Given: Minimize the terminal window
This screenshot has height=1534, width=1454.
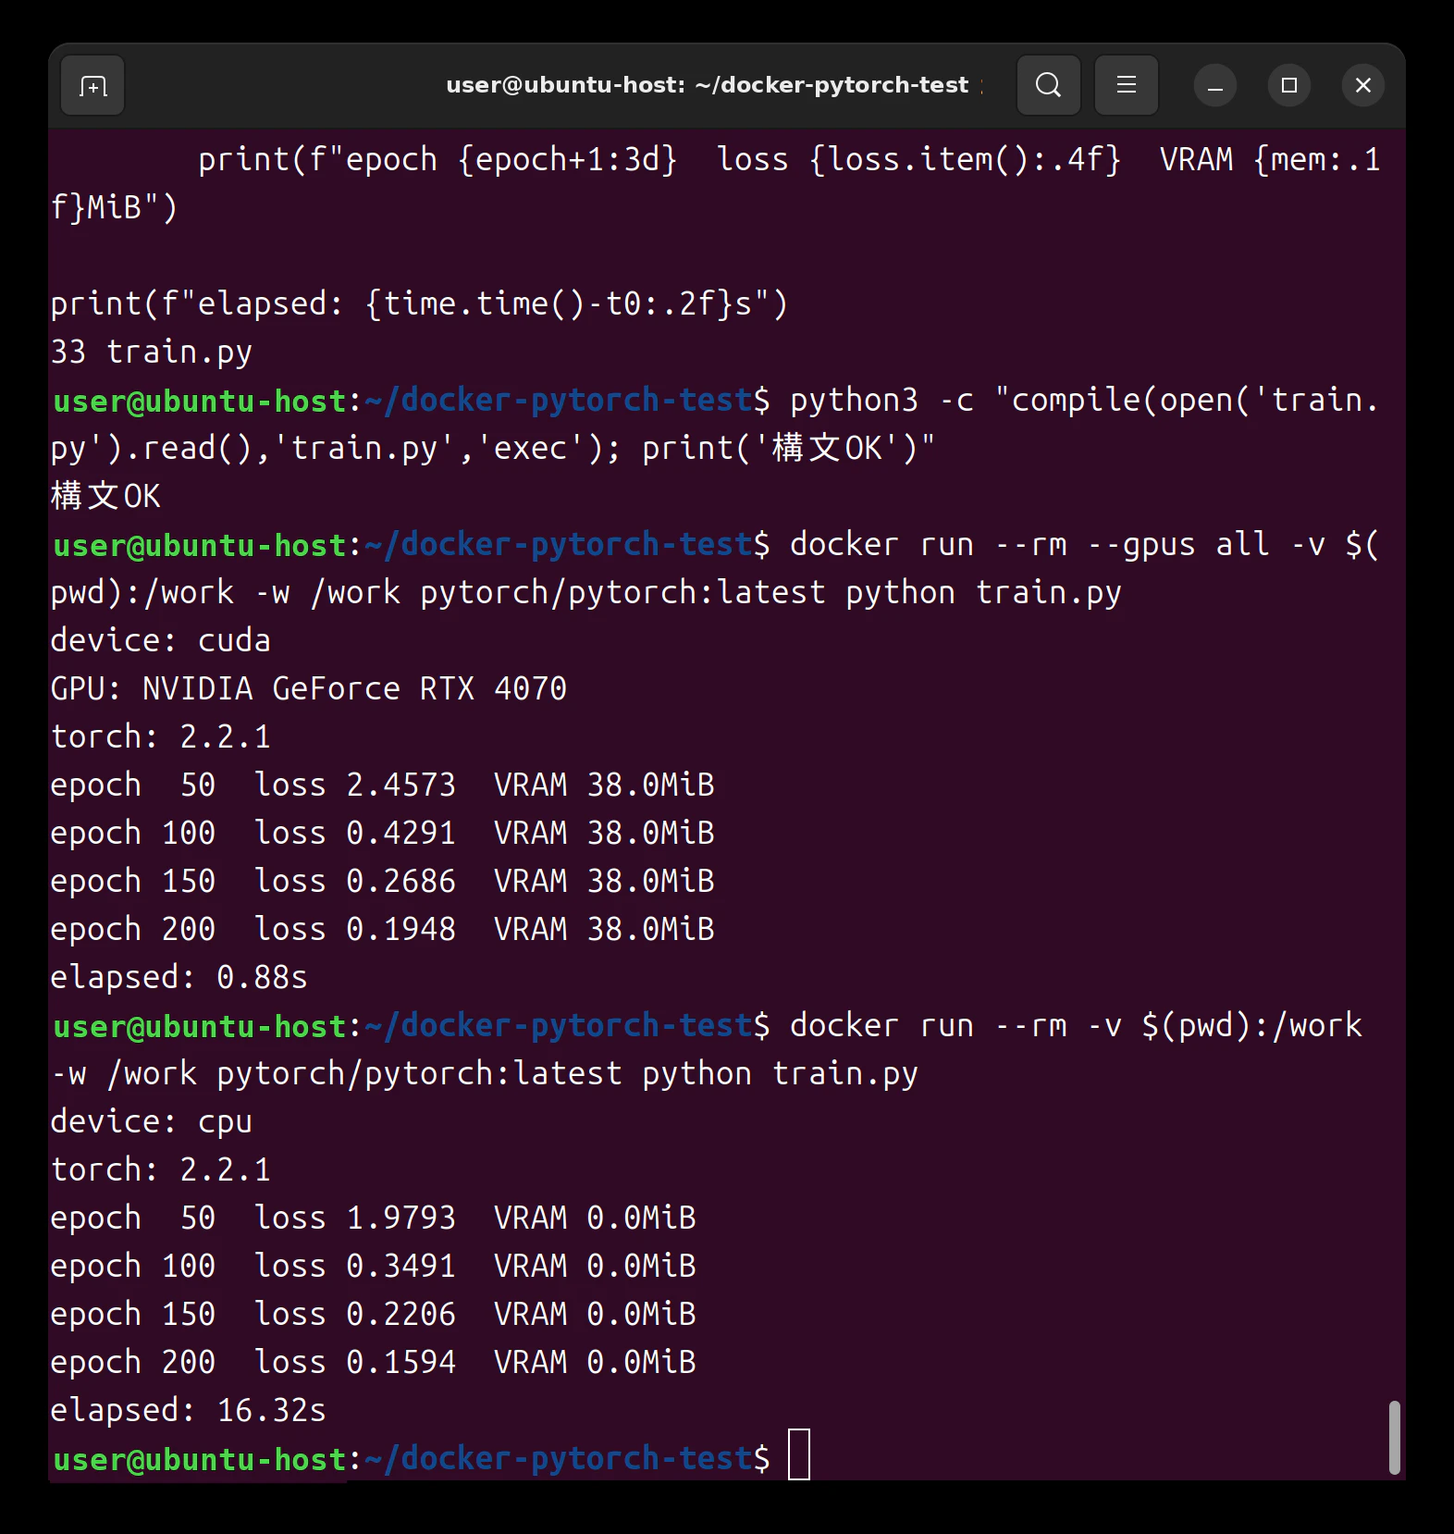Looking at the screenshot, I should pyautogui.click(x=1215, y=86).
